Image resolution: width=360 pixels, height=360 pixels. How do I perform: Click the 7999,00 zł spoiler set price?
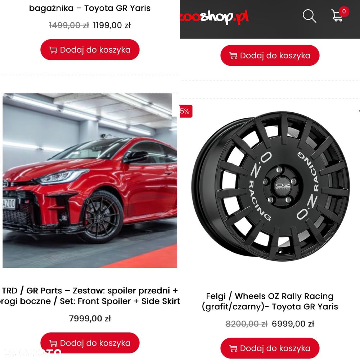click(90, 319)
